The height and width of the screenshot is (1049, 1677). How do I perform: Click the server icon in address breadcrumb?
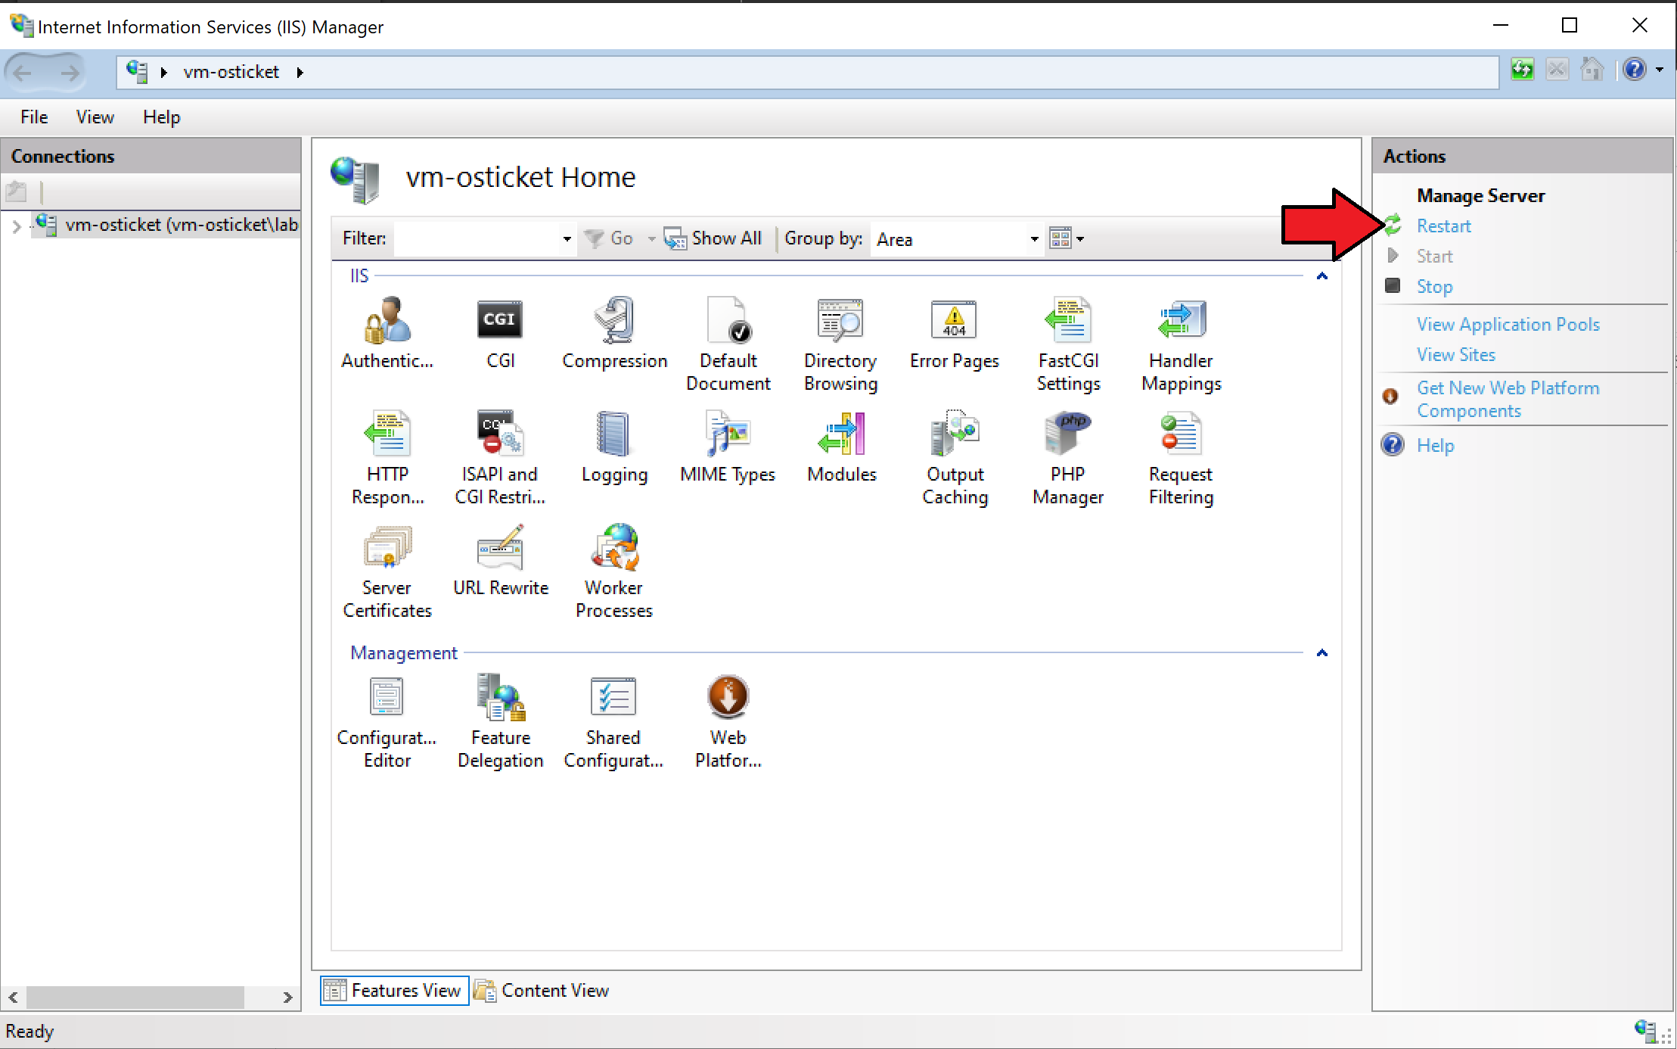(x=137, y=71)
